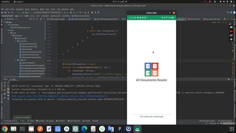Open WelcomeScreenActivity in project tree

[x=30, y=58]
